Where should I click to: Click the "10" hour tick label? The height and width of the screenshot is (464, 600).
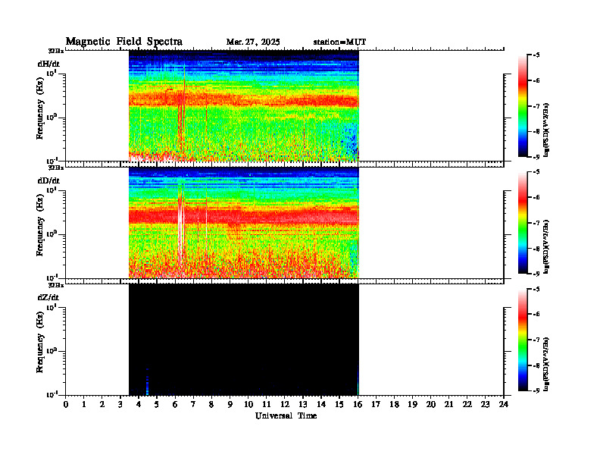point(248,405)
